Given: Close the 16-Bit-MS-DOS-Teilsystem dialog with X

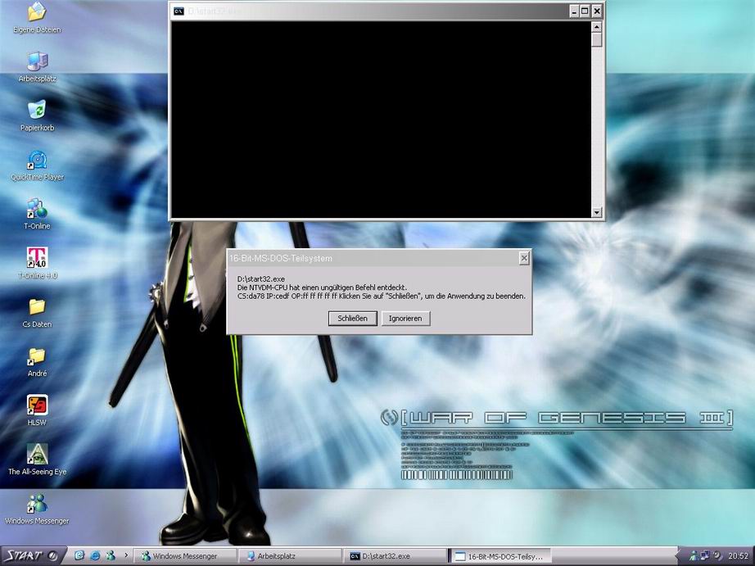Looking at the screenshot, I should (524, 259).
